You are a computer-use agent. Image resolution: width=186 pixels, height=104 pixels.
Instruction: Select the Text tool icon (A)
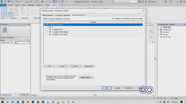[42, 1]
